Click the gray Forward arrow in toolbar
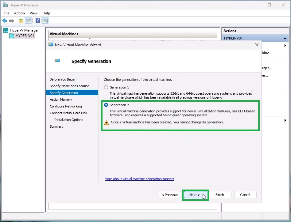 pyautogui.click(x=12, y=21)
